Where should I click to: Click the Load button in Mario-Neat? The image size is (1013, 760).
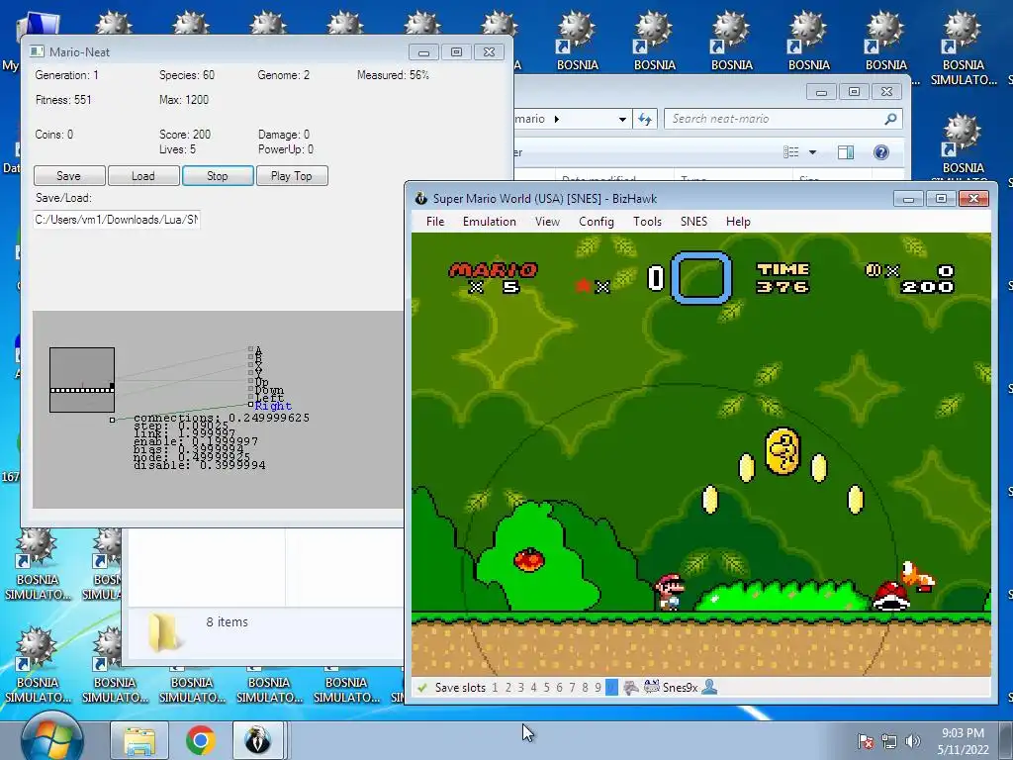(x=143, y=176)
